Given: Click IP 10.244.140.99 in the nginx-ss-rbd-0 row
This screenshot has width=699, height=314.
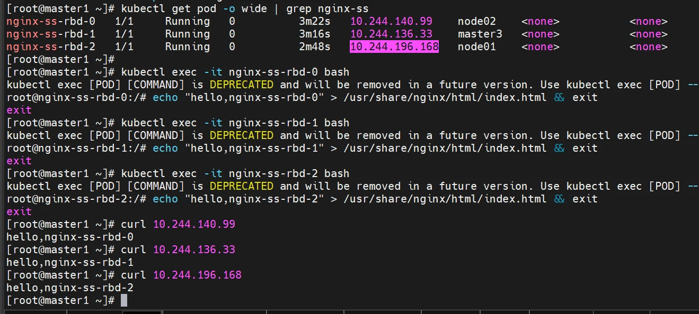Looking at the screenshot, I should (x=391, y=21).
